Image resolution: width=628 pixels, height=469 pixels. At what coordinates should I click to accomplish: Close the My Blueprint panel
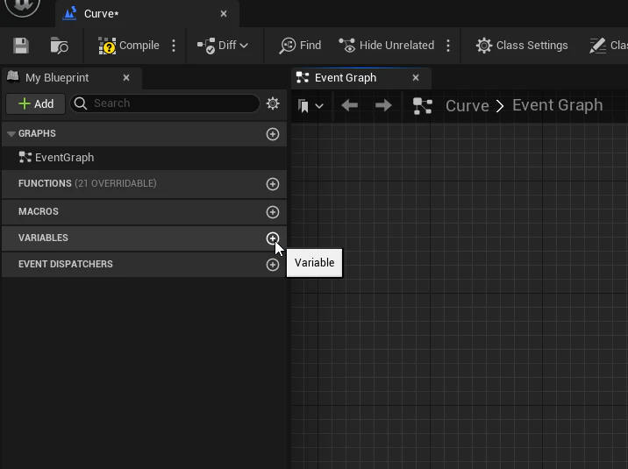tap(126, 78)
